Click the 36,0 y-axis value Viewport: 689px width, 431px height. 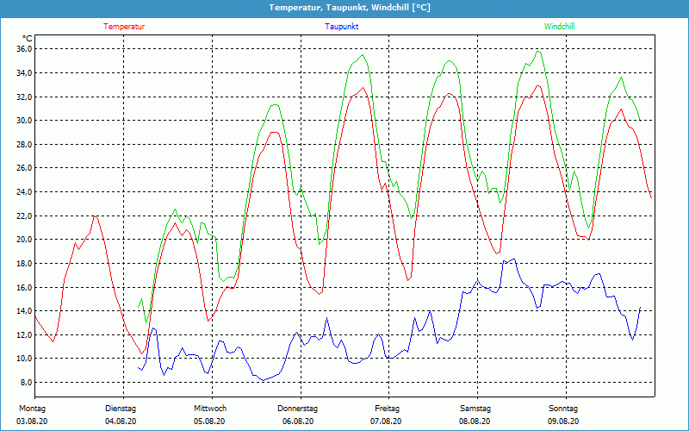click(24, 49)
